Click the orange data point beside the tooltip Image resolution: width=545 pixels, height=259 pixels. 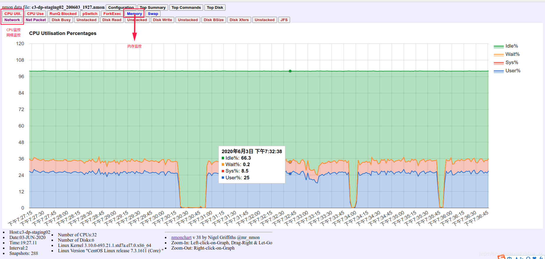290,162
